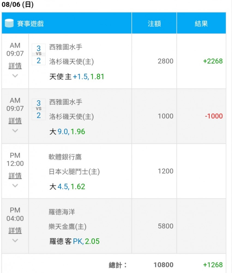Click the total +1268 result
The image size is (232, 273).
tap(213, 265)
